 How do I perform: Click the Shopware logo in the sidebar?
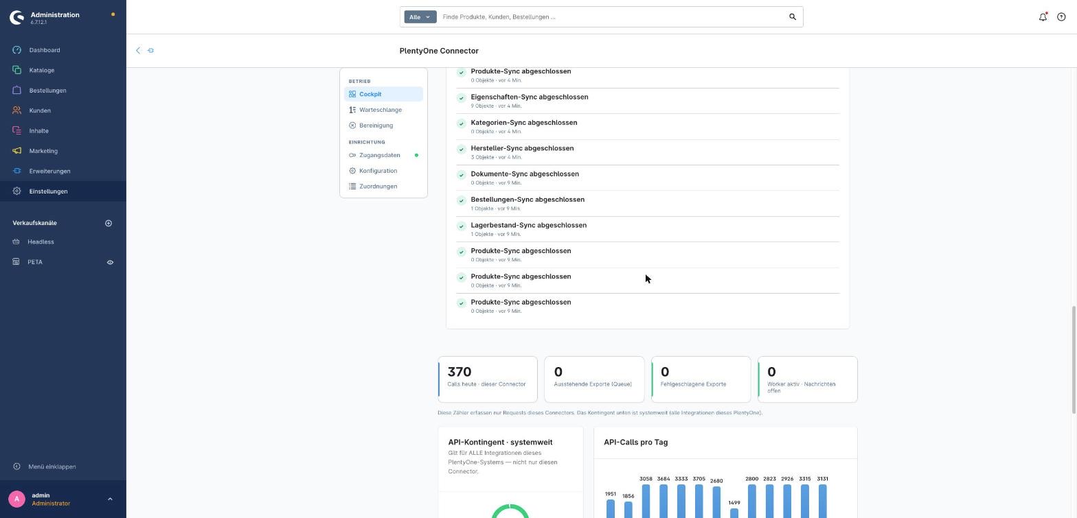pyautogui.click(x=17, y=17)
